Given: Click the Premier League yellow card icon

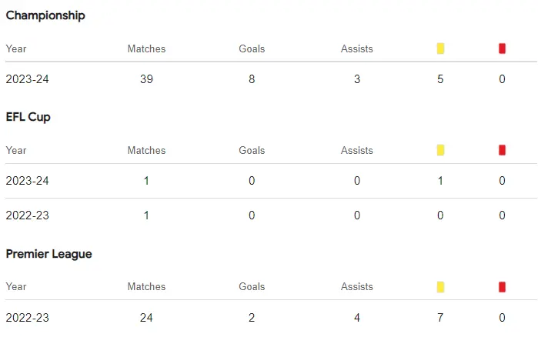Looking at the screenshot, I should click(440, 287).
